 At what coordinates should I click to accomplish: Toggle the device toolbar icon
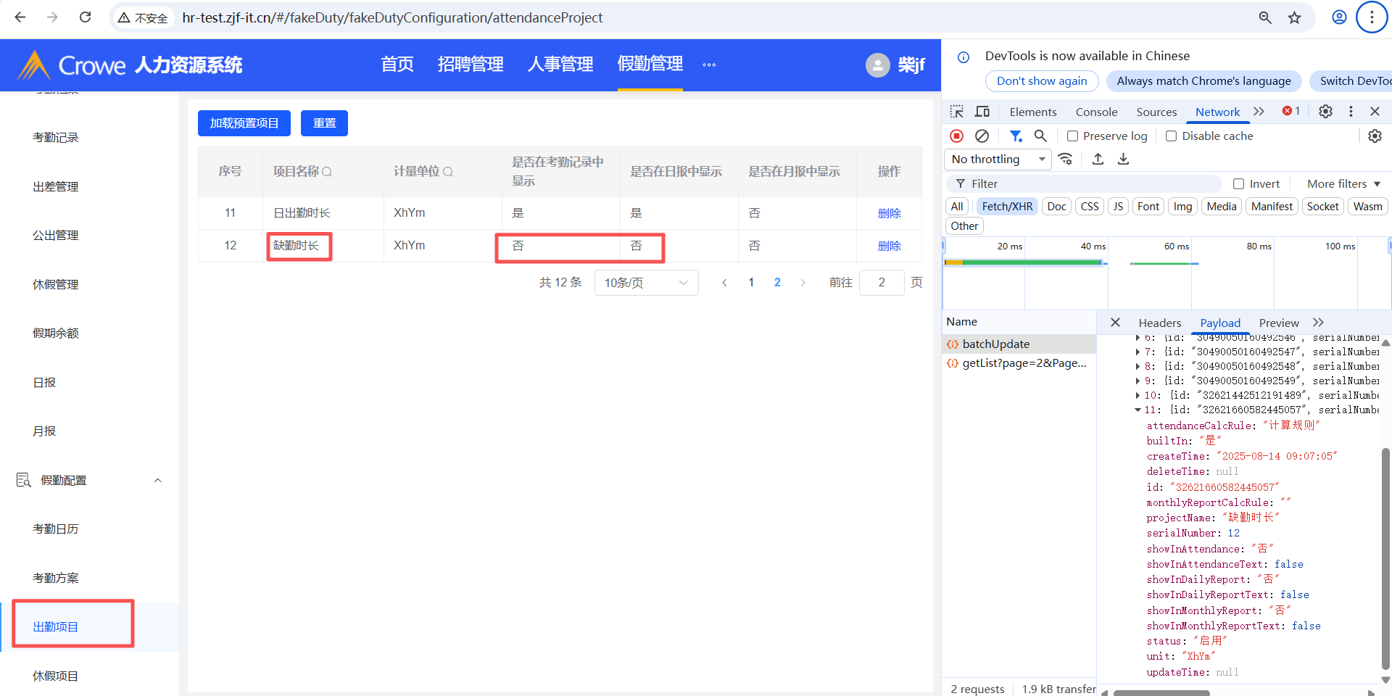(982, 112)
